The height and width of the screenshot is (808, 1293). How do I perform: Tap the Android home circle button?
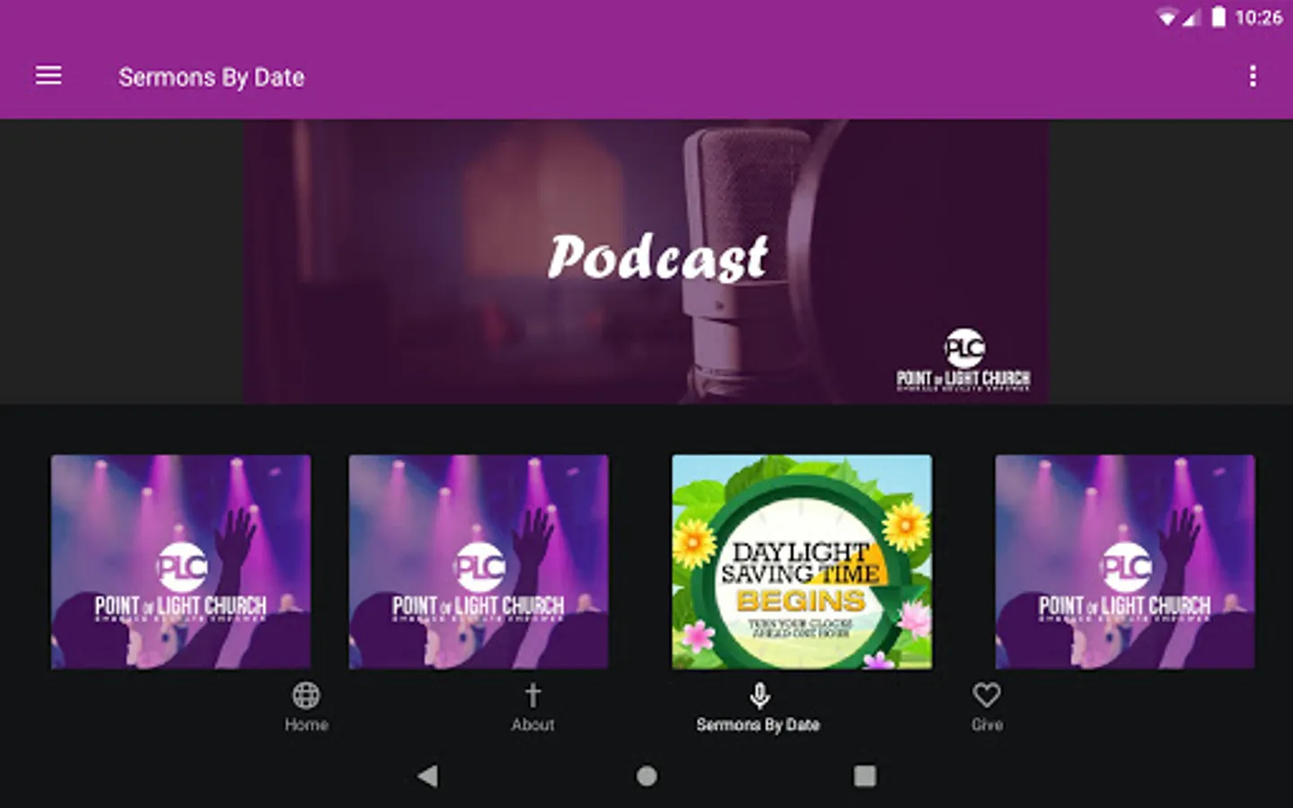pos(646,776)
